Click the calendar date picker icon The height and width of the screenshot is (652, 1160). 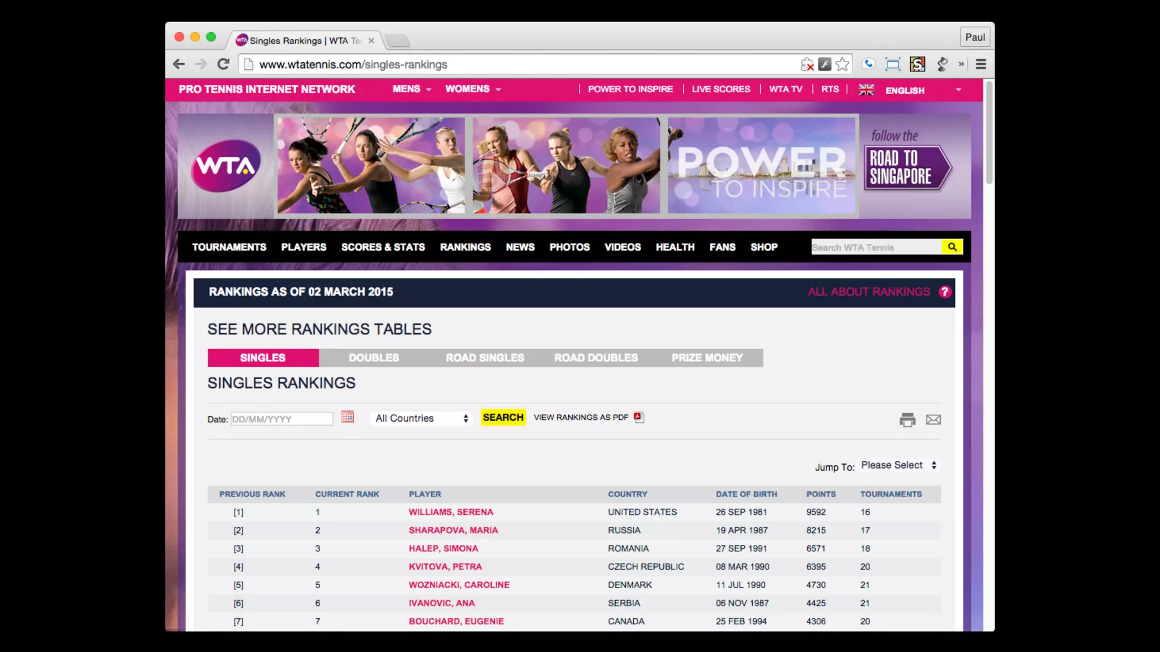click(347, 417)
